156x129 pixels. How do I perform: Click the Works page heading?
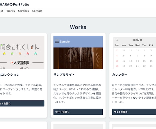[78, 27]
